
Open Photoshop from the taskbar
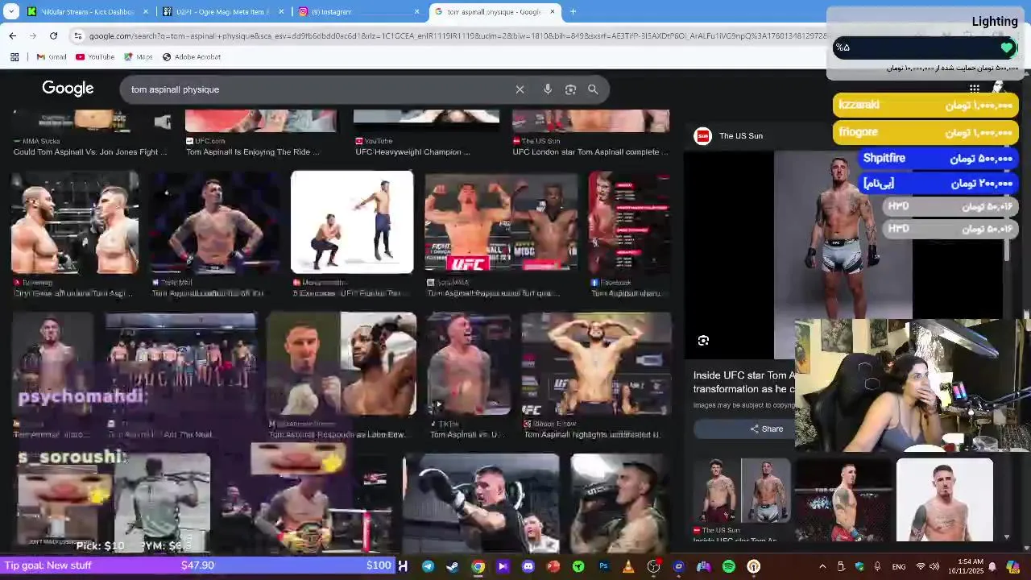pyautogui.click(x=603, y=566)
